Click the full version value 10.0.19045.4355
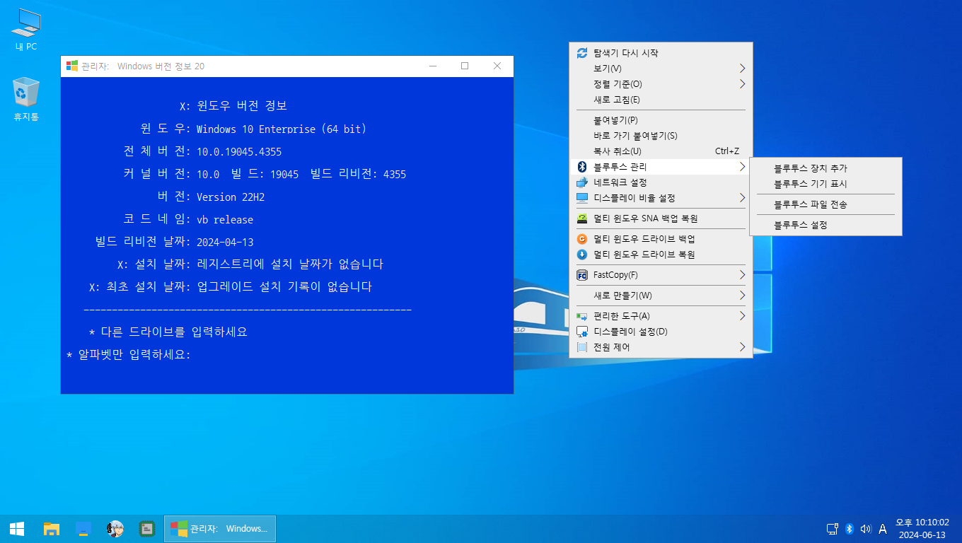Viewport: 962px width, 543px height. coord(239,152)
